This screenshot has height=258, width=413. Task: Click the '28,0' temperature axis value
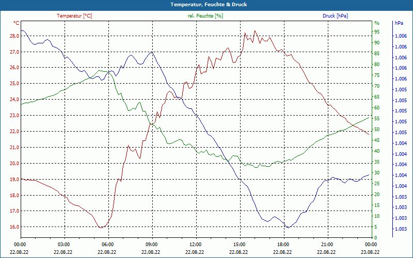click(x=14, y=36)
